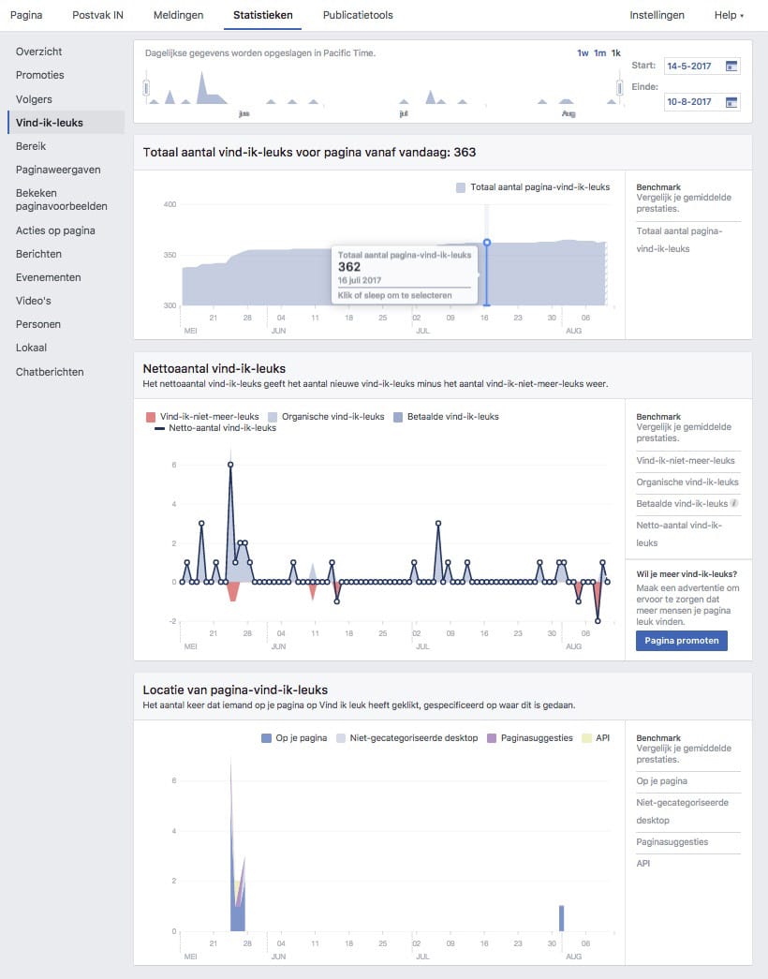Screen dimensions: 768x979
Task: Open calendar icon for Start date
Action: point(731,66)
